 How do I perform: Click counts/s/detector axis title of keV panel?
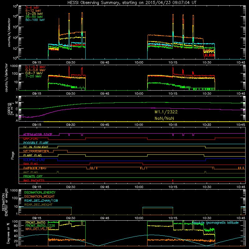click(x=9, y=32)
